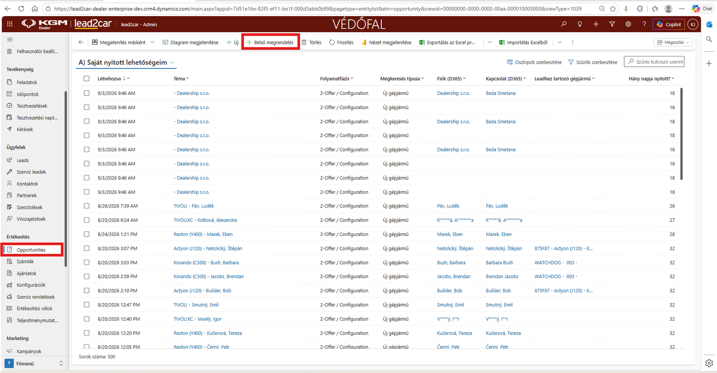Open the browser extensions puzzle icon

[x=640, y=9]
